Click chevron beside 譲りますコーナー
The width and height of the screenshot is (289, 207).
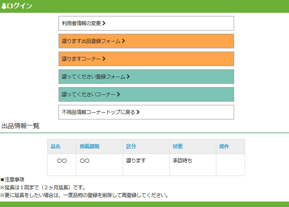coord(104,59)
